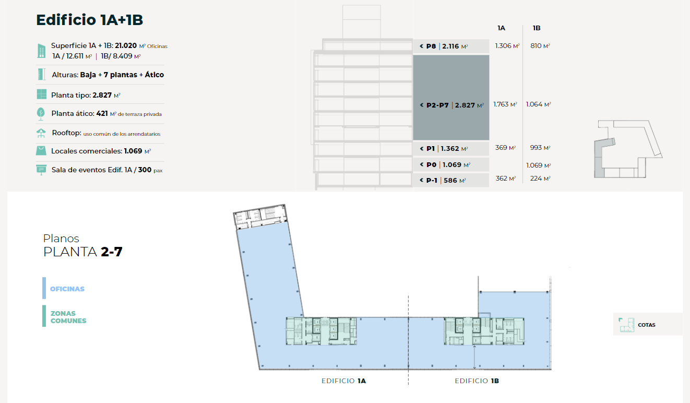690x403 pixels.
Task: Click the 1A core common zone in plan
Action: 321,331
